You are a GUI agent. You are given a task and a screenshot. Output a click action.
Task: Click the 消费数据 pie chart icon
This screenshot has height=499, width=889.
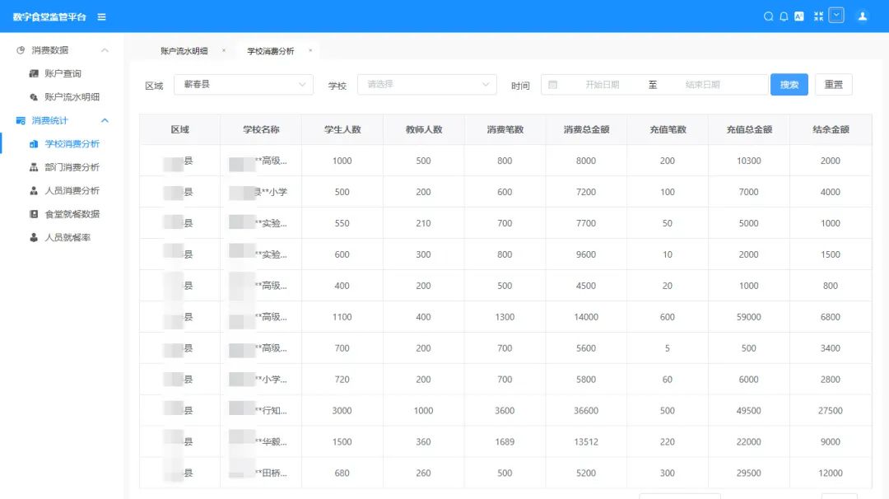(21, 50)
